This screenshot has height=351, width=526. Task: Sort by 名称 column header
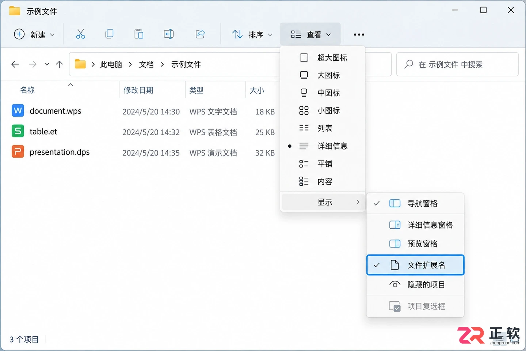[x=27, y=90]
